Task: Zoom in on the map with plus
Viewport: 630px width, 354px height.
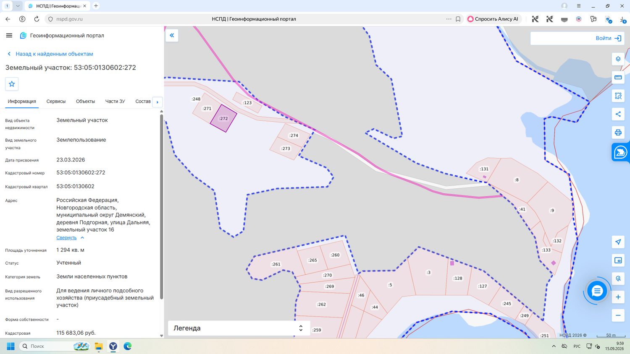Action: pyautogui.click(x=618, y=297)
